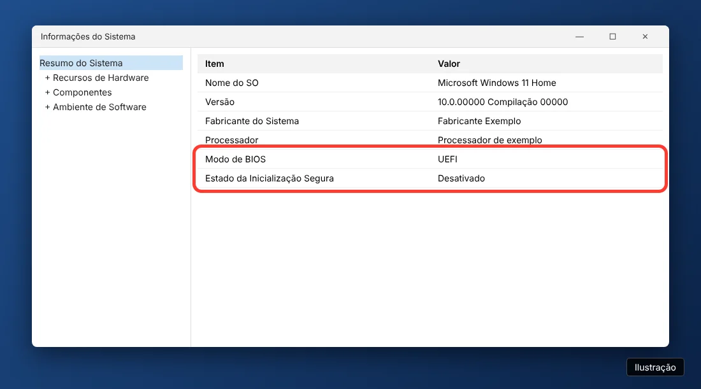Select the Recursos de Hardware label
701x389 pixels.
click(101, 78)
